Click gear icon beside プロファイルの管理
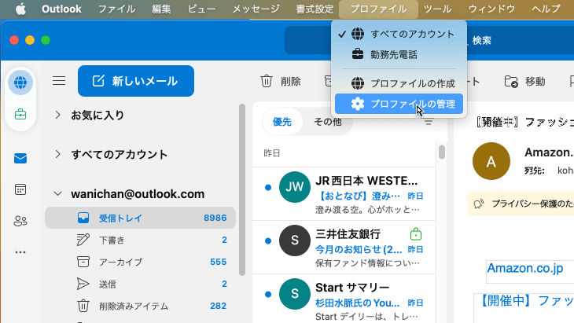 [x=358, y=104]
